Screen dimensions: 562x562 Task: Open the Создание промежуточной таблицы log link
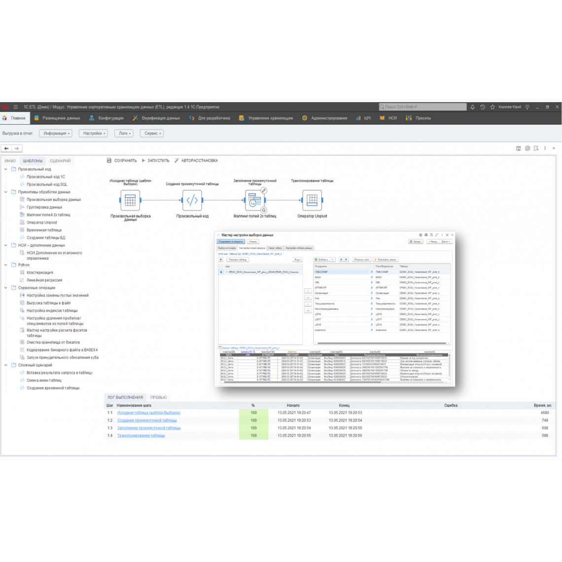pos(147,421)
